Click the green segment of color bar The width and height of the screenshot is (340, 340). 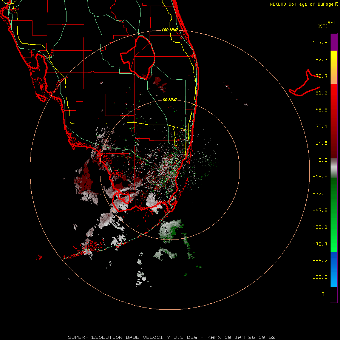(x=334, y=215)
